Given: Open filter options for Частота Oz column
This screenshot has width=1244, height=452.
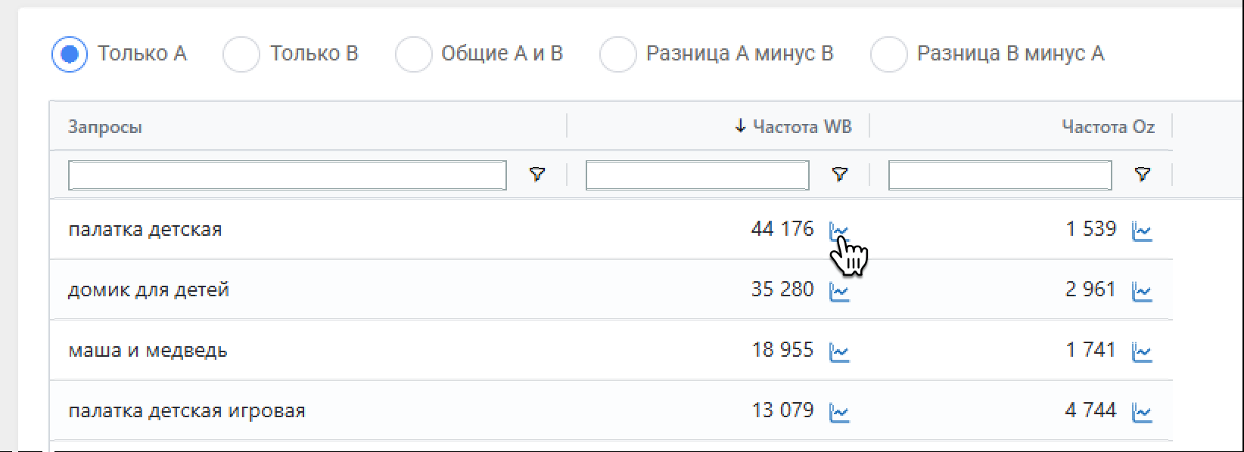Looking at the screenshot, I should (x=1142, y=175).
